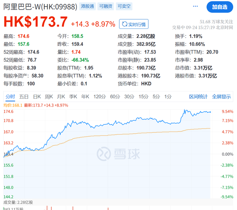Select the 分时 chart tab

pyautogui.click(x=10, y=97)
